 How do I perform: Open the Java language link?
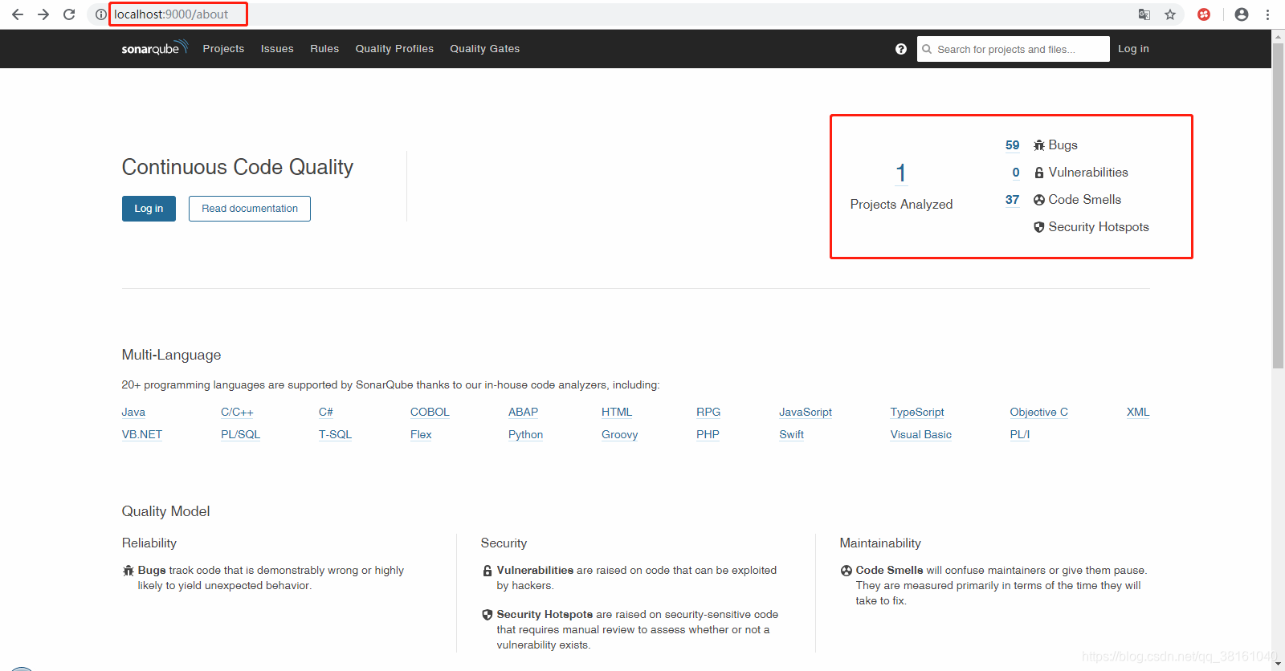[133, 413]
